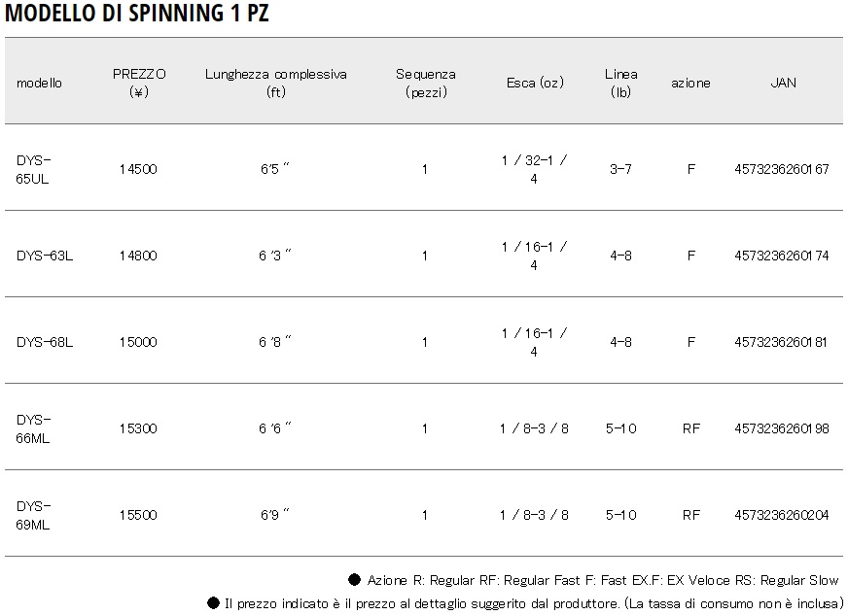848x615 pixels.
Task: Click the Esca (oz) header
Action: click(x=535, y=83)
